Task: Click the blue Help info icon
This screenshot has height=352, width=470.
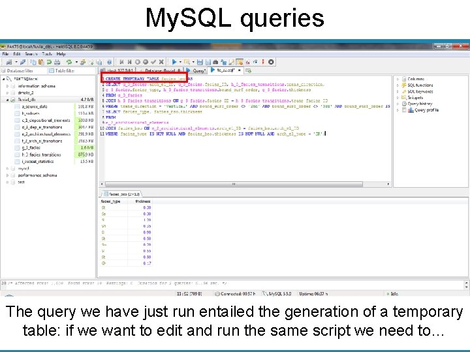Action: click(x=110, y=62)
